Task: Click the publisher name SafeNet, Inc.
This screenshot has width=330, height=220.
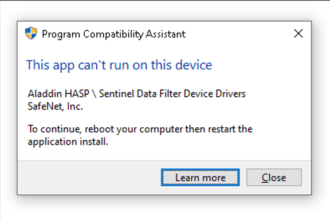Action: 55,107
